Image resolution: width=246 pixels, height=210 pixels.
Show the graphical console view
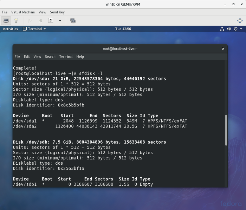click(x=6, y=21)
